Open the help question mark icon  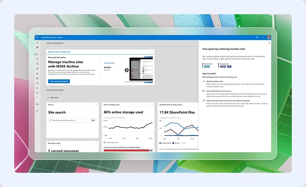click(x=263, y=37)
